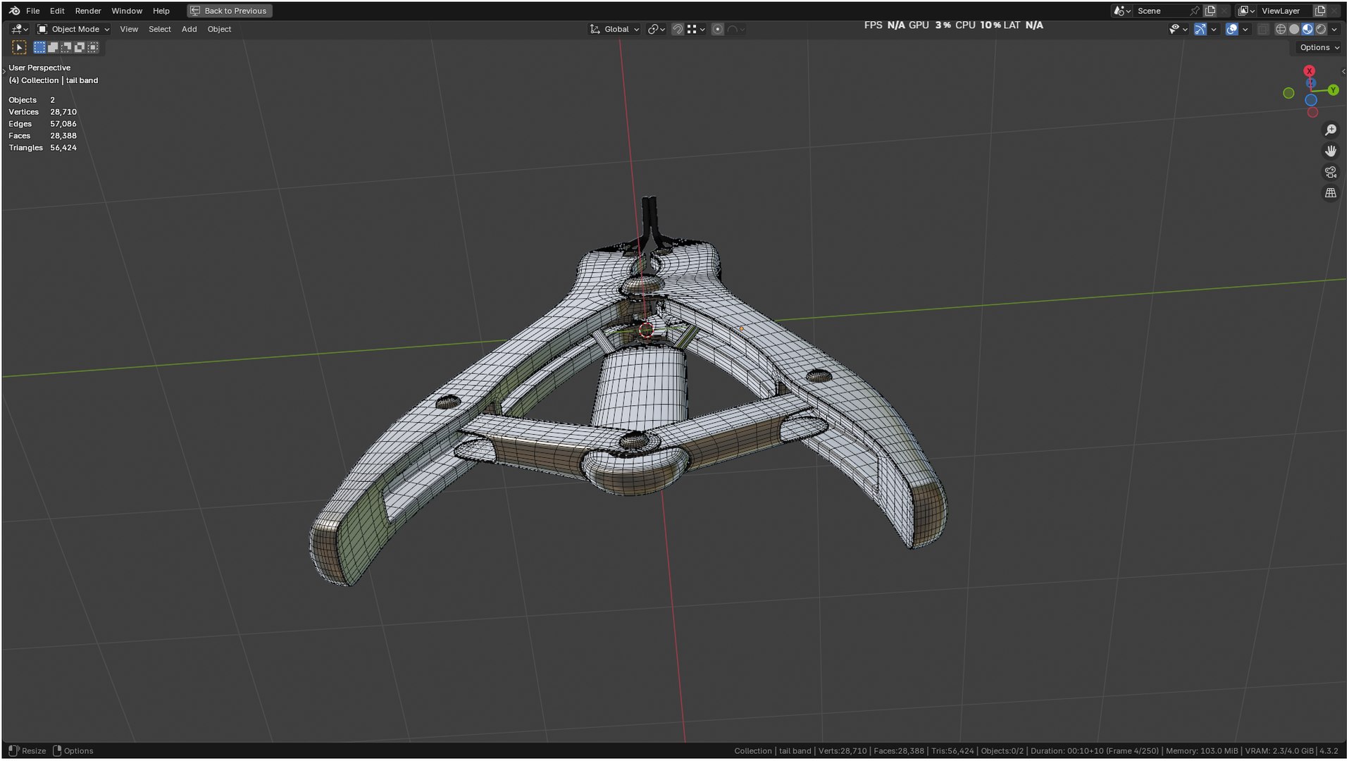The image size is (1349, 761).
Task: Switch to Material Preview shading
Action: pyautogui.click(x=1307, y=29)
